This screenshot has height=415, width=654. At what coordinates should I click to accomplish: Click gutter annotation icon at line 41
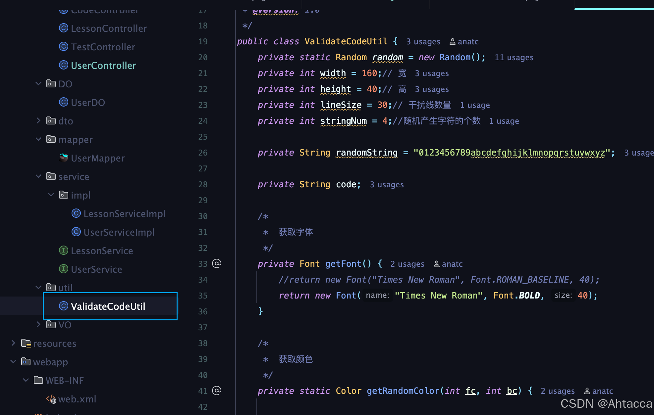(217, 391)
